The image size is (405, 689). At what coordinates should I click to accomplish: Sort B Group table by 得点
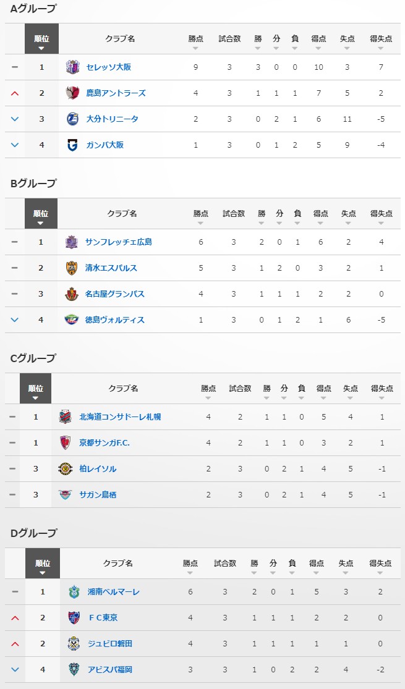pyautogui.click(x=320, y=216)
